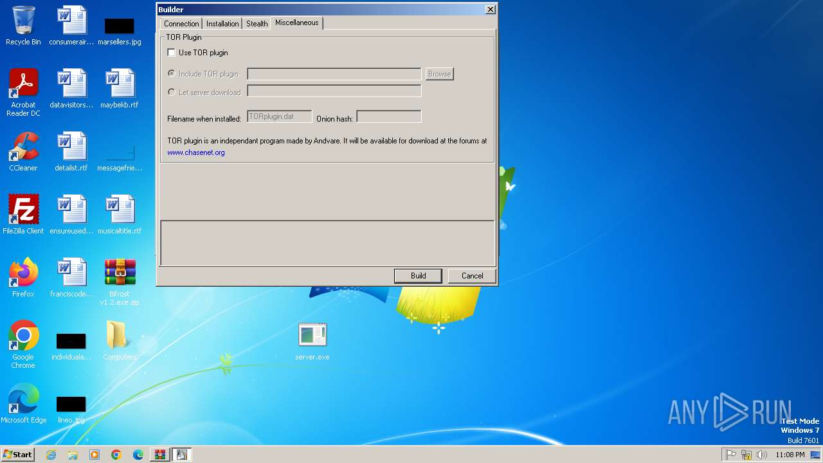Open Windows Explorer taskbar icon
The width and height of the screenshot is (823, 463).
[x=73, y=455]
